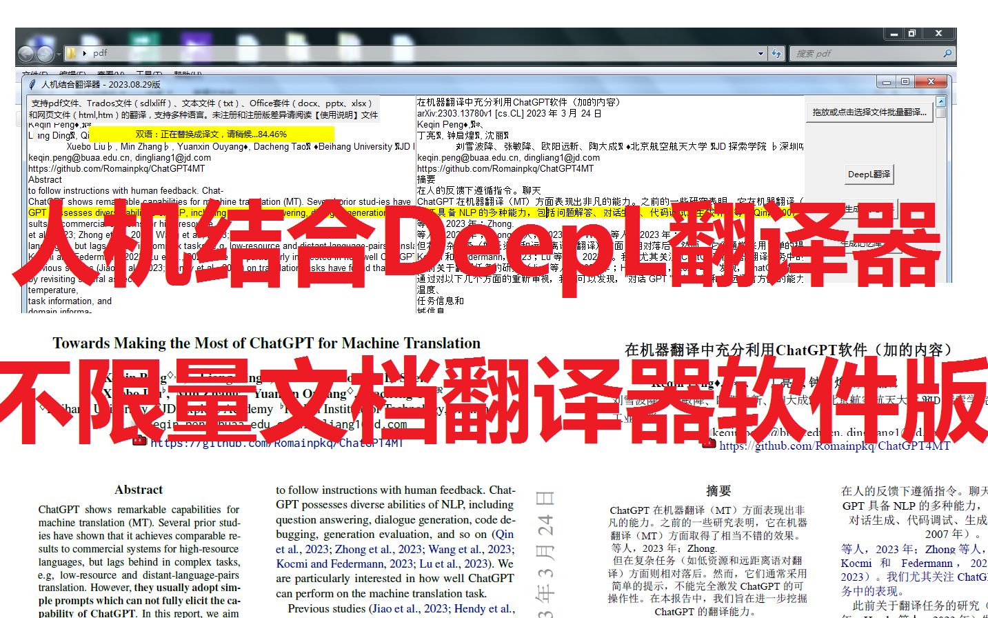Click the scrollbar up arrow in translator window
Image resolution: width=988 pixels, height=618 pixels.
tap(940, 101)
